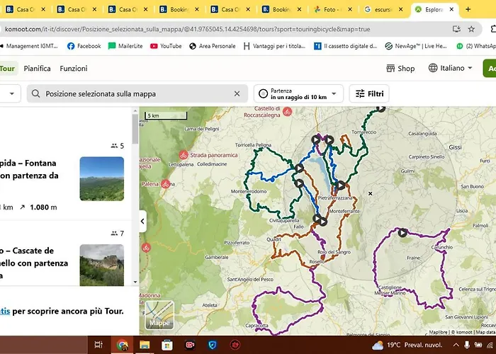This screenshot has height=354, width=496.
Task: Open the Shop page
Action: [x=400, y=69]
